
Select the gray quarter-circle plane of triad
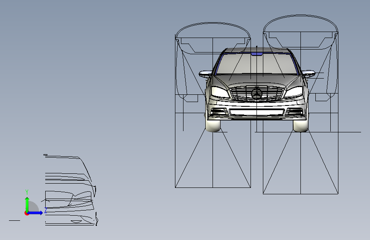[33, 206]
